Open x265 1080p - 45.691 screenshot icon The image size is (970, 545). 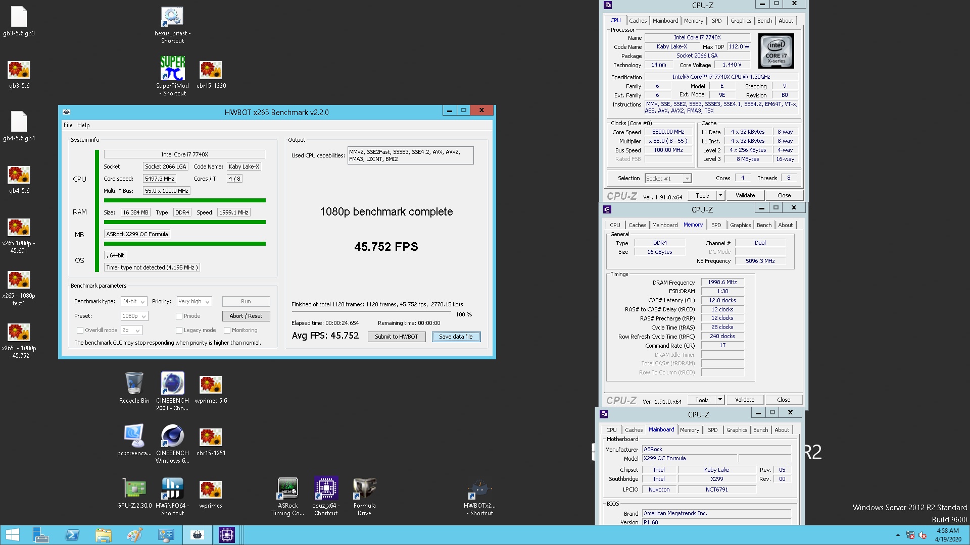pos(19,236)
